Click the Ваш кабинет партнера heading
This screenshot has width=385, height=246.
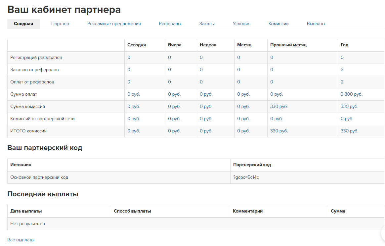tap(64, 10)
